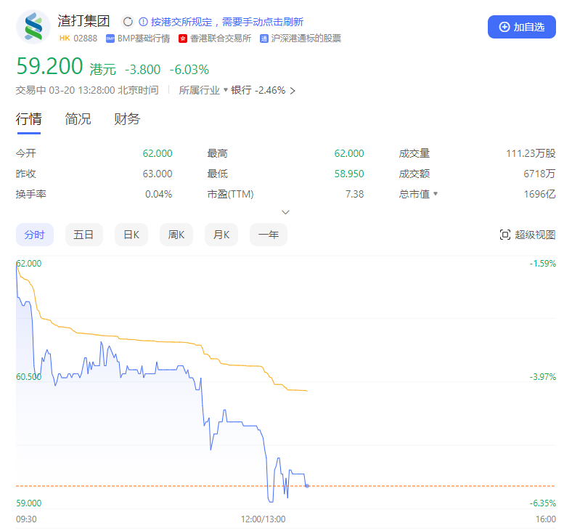
Task: Switch to 行情 tab
Action: click(29, 119)
